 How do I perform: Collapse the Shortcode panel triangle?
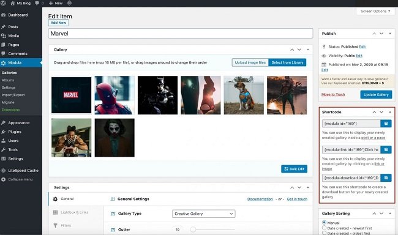pyautogui.click(x=390, y=112)
